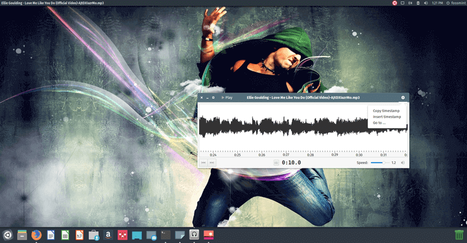The image size is (467, 243).
Task: Open the screenshot tool in the dock
Action: point(151,235)
